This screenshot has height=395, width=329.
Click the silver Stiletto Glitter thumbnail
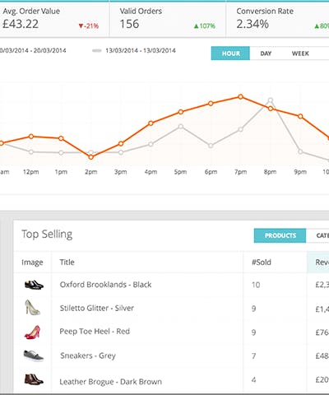coord(32,308)
